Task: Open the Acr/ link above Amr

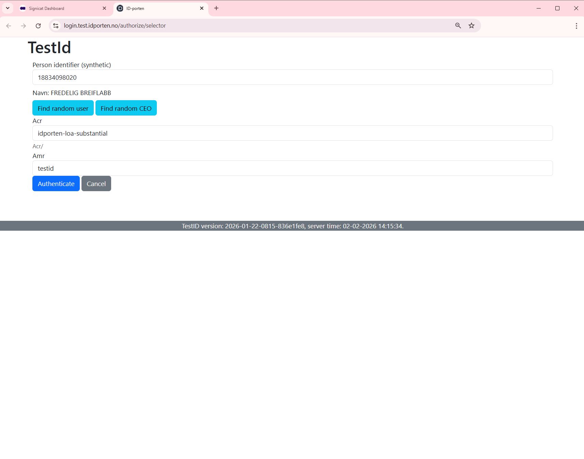Action: click(x=38, y=146)
